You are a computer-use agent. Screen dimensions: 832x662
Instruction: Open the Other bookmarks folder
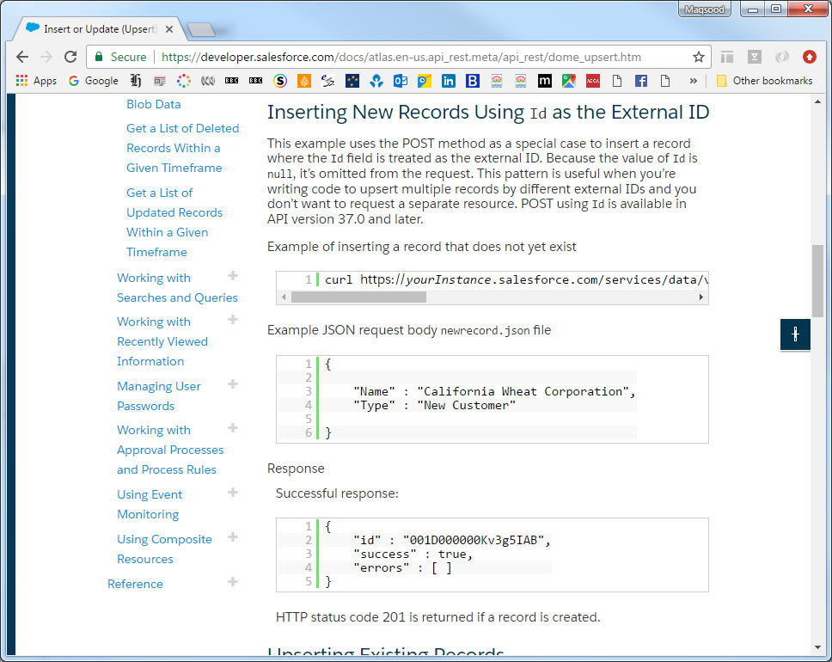point(764,81)
